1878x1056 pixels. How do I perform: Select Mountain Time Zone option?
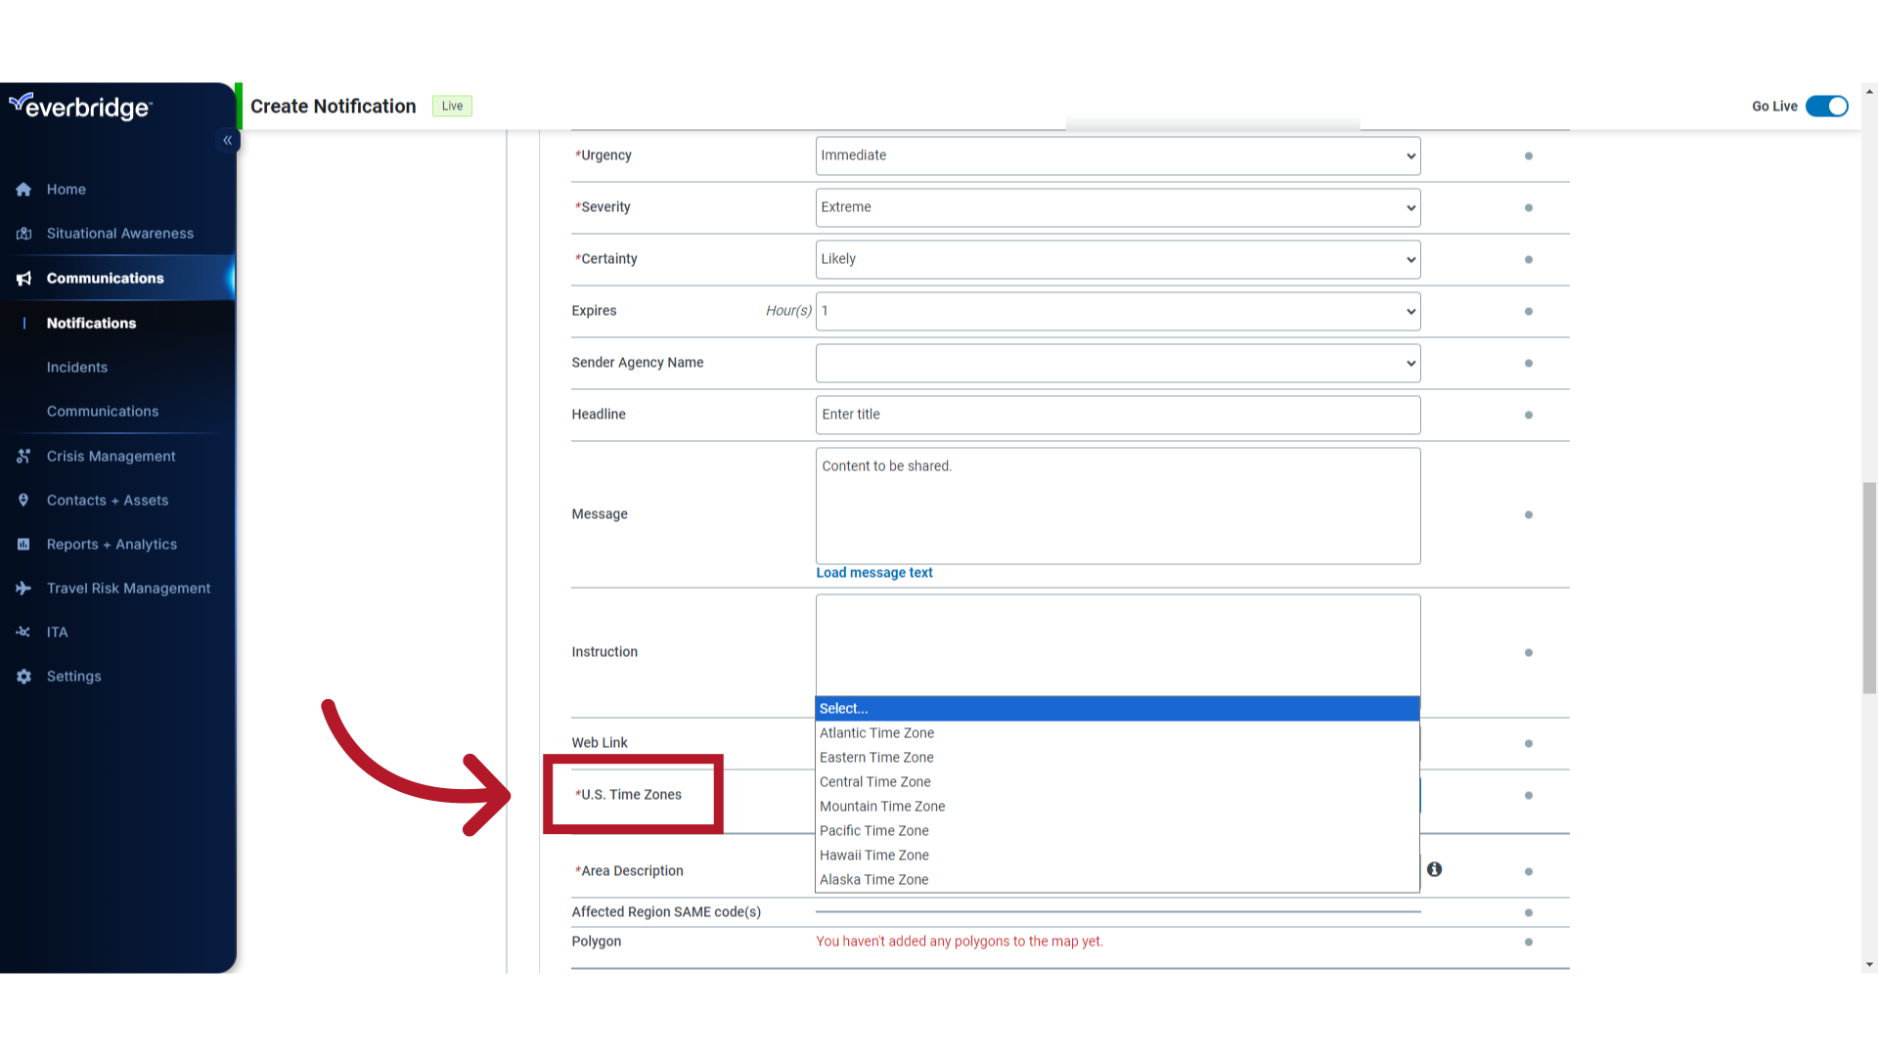(x=1117, y=807)
